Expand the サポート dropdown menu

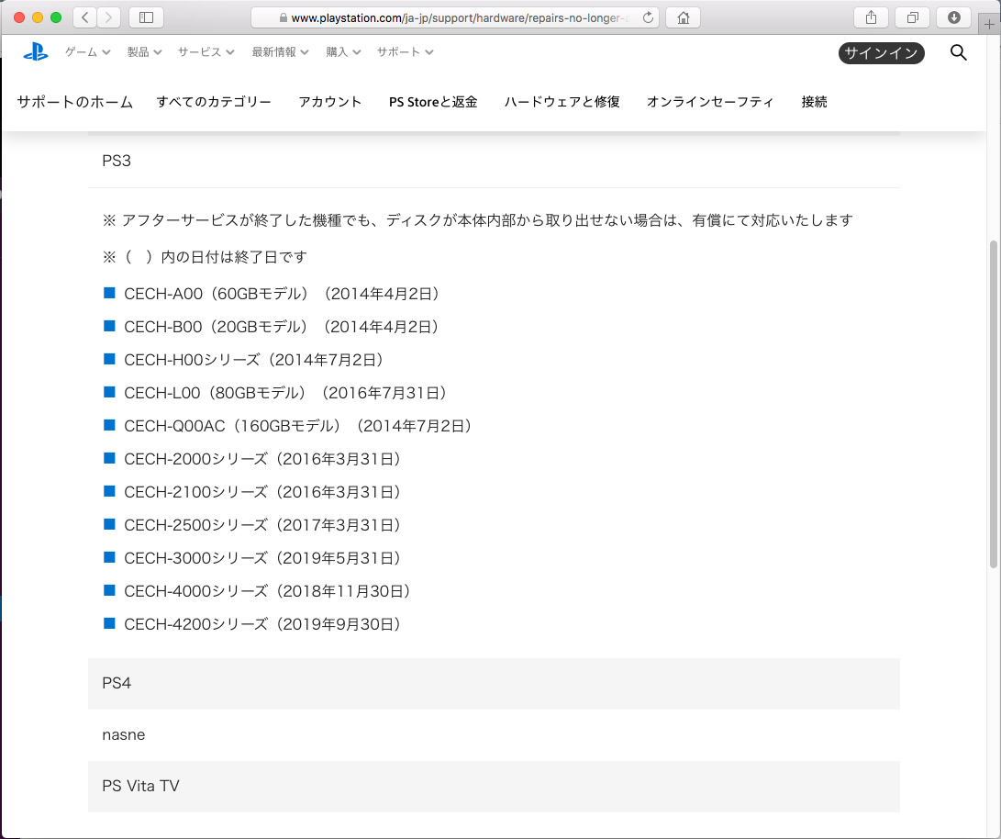(405, 51)
